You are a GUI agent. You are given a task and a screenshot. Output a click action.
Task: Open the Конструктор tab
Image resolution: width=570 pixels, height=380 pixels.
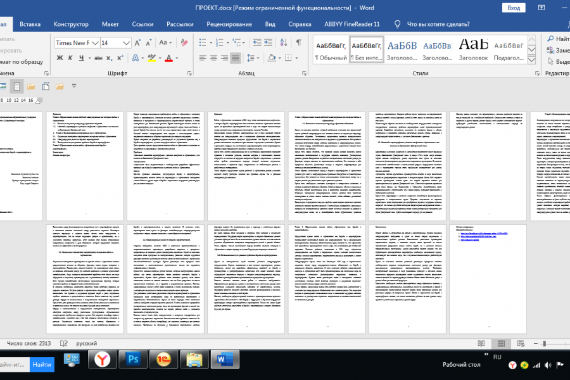pyautogui.click(x=71, y=24)
